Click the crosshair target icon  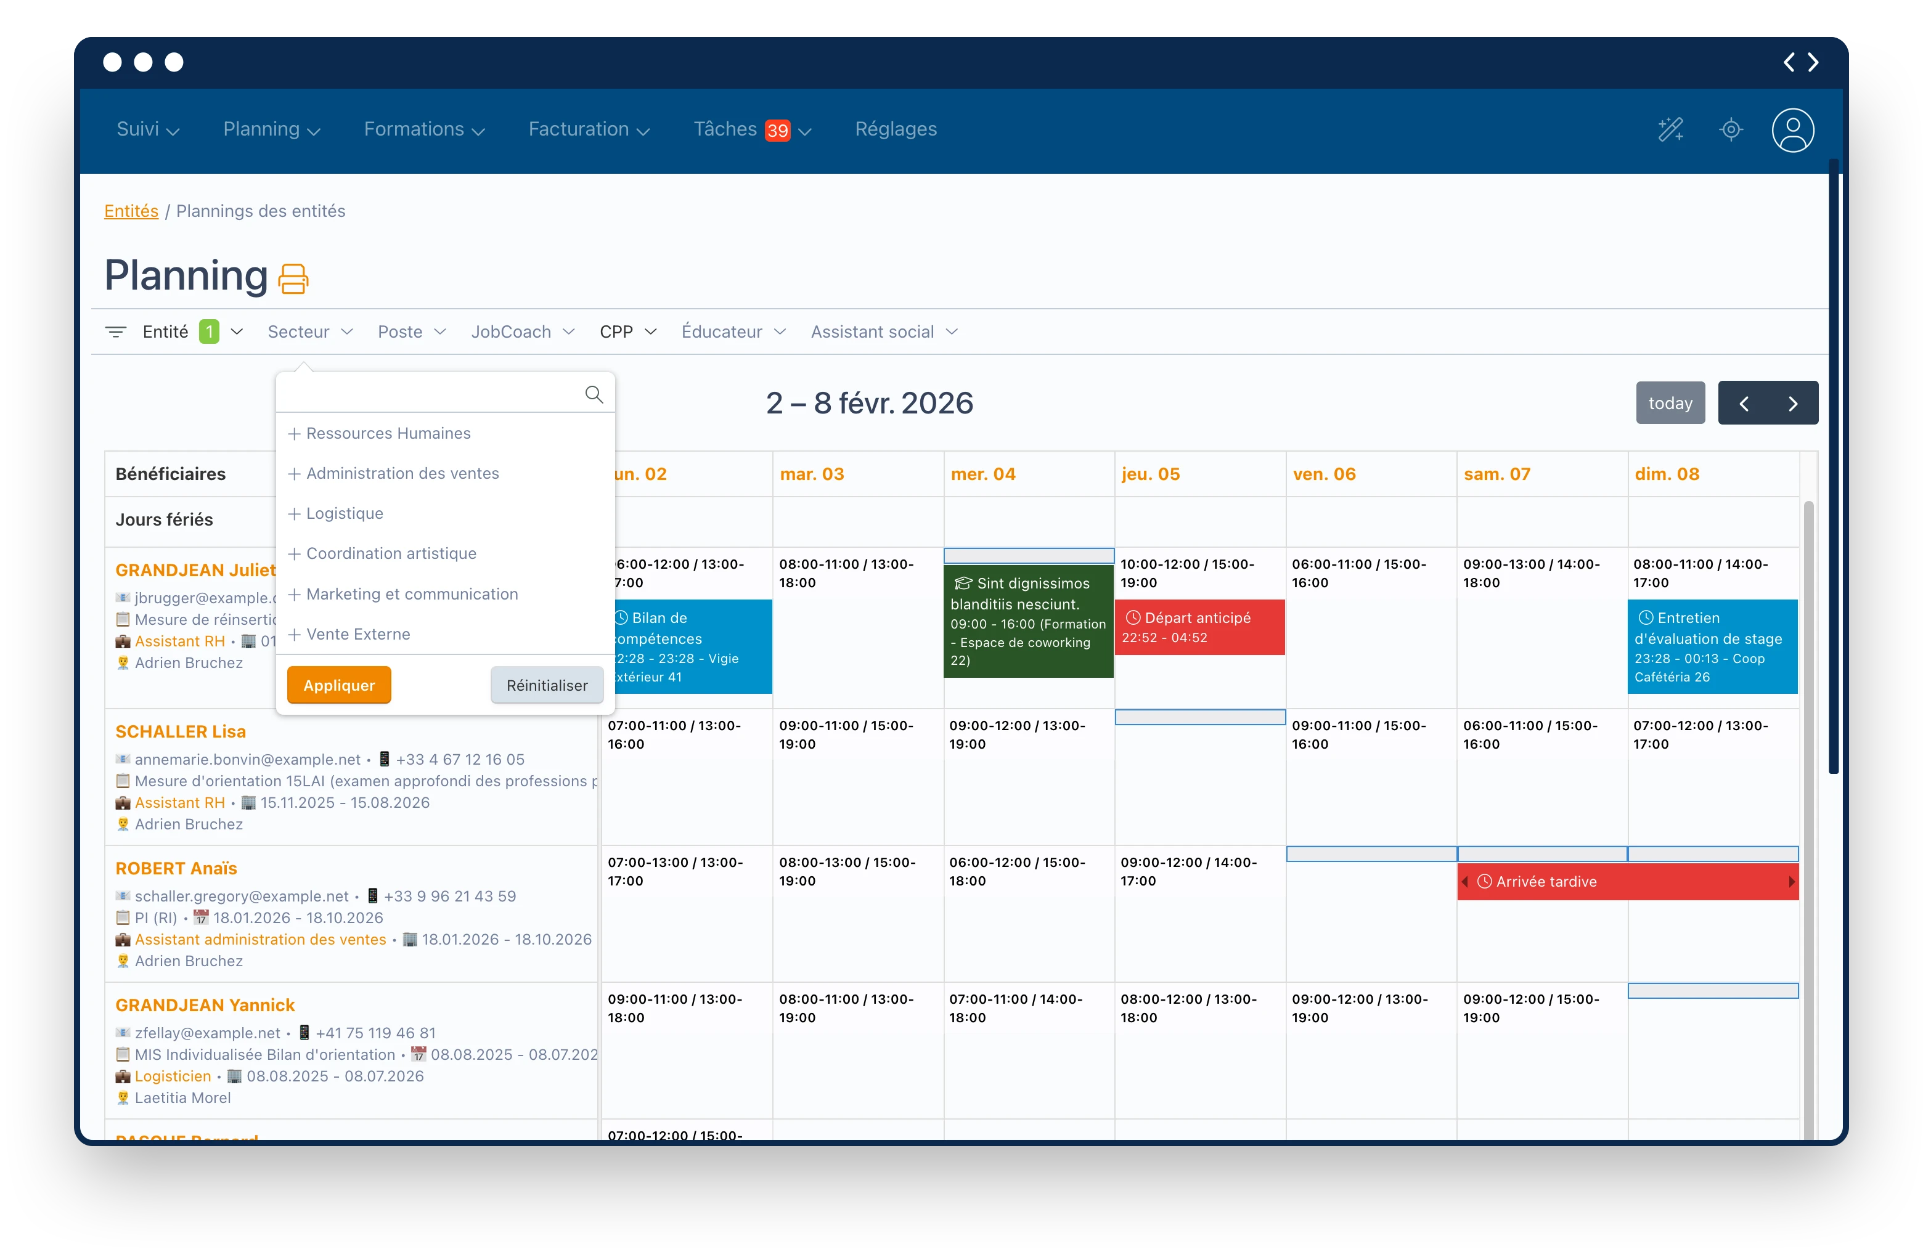pos(1730,129)
